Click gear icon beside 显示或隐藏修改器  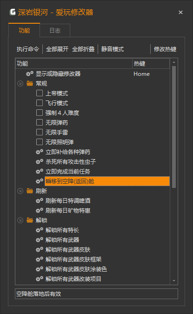point(30,73)
